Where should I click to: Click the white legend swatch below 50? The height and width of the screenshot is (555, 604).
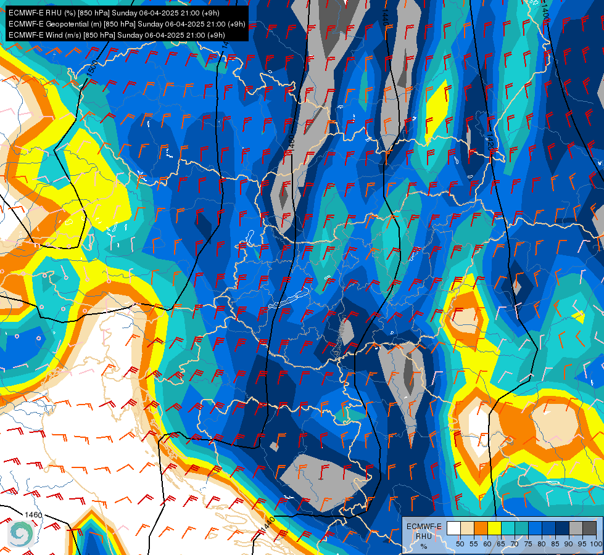[x=453, y=528]
